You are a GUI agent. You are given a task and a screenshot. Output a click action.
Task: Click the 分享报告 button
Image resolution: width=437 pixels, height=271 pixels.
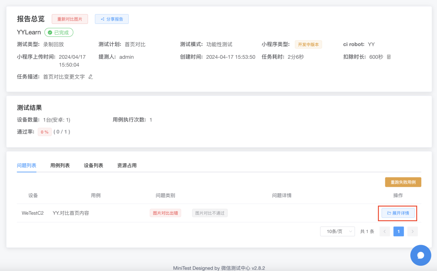pyautogui.click(x=112, y=19)
